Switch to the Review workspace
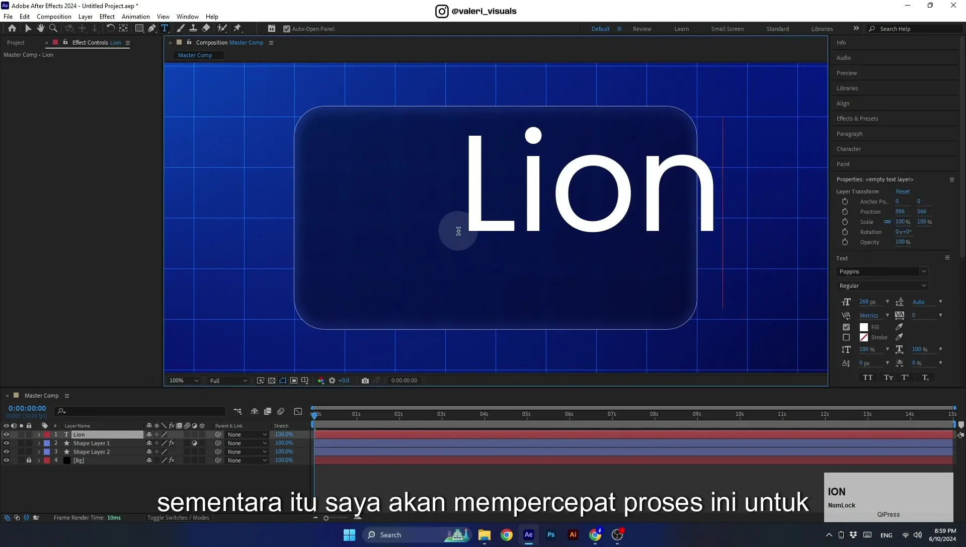The width and height of the screenshot is (966, 547). pos(642,29)
